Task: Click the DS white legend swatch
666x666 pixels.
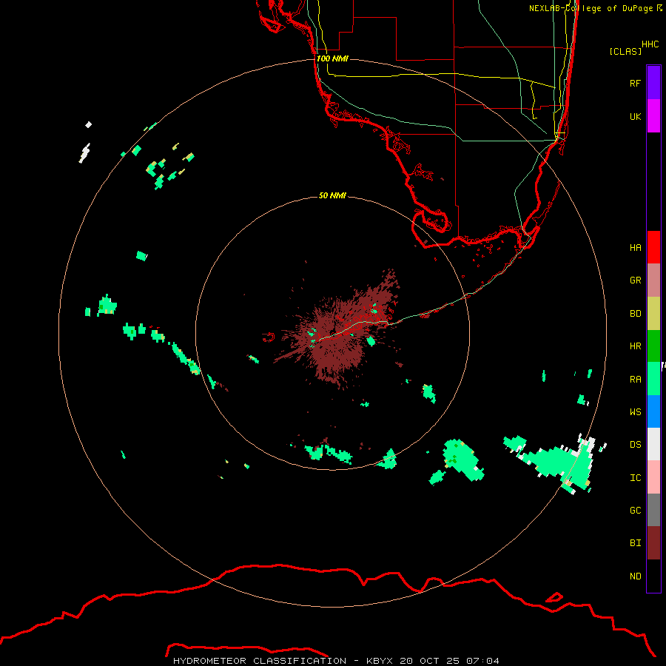Action: tap(653, 444)
